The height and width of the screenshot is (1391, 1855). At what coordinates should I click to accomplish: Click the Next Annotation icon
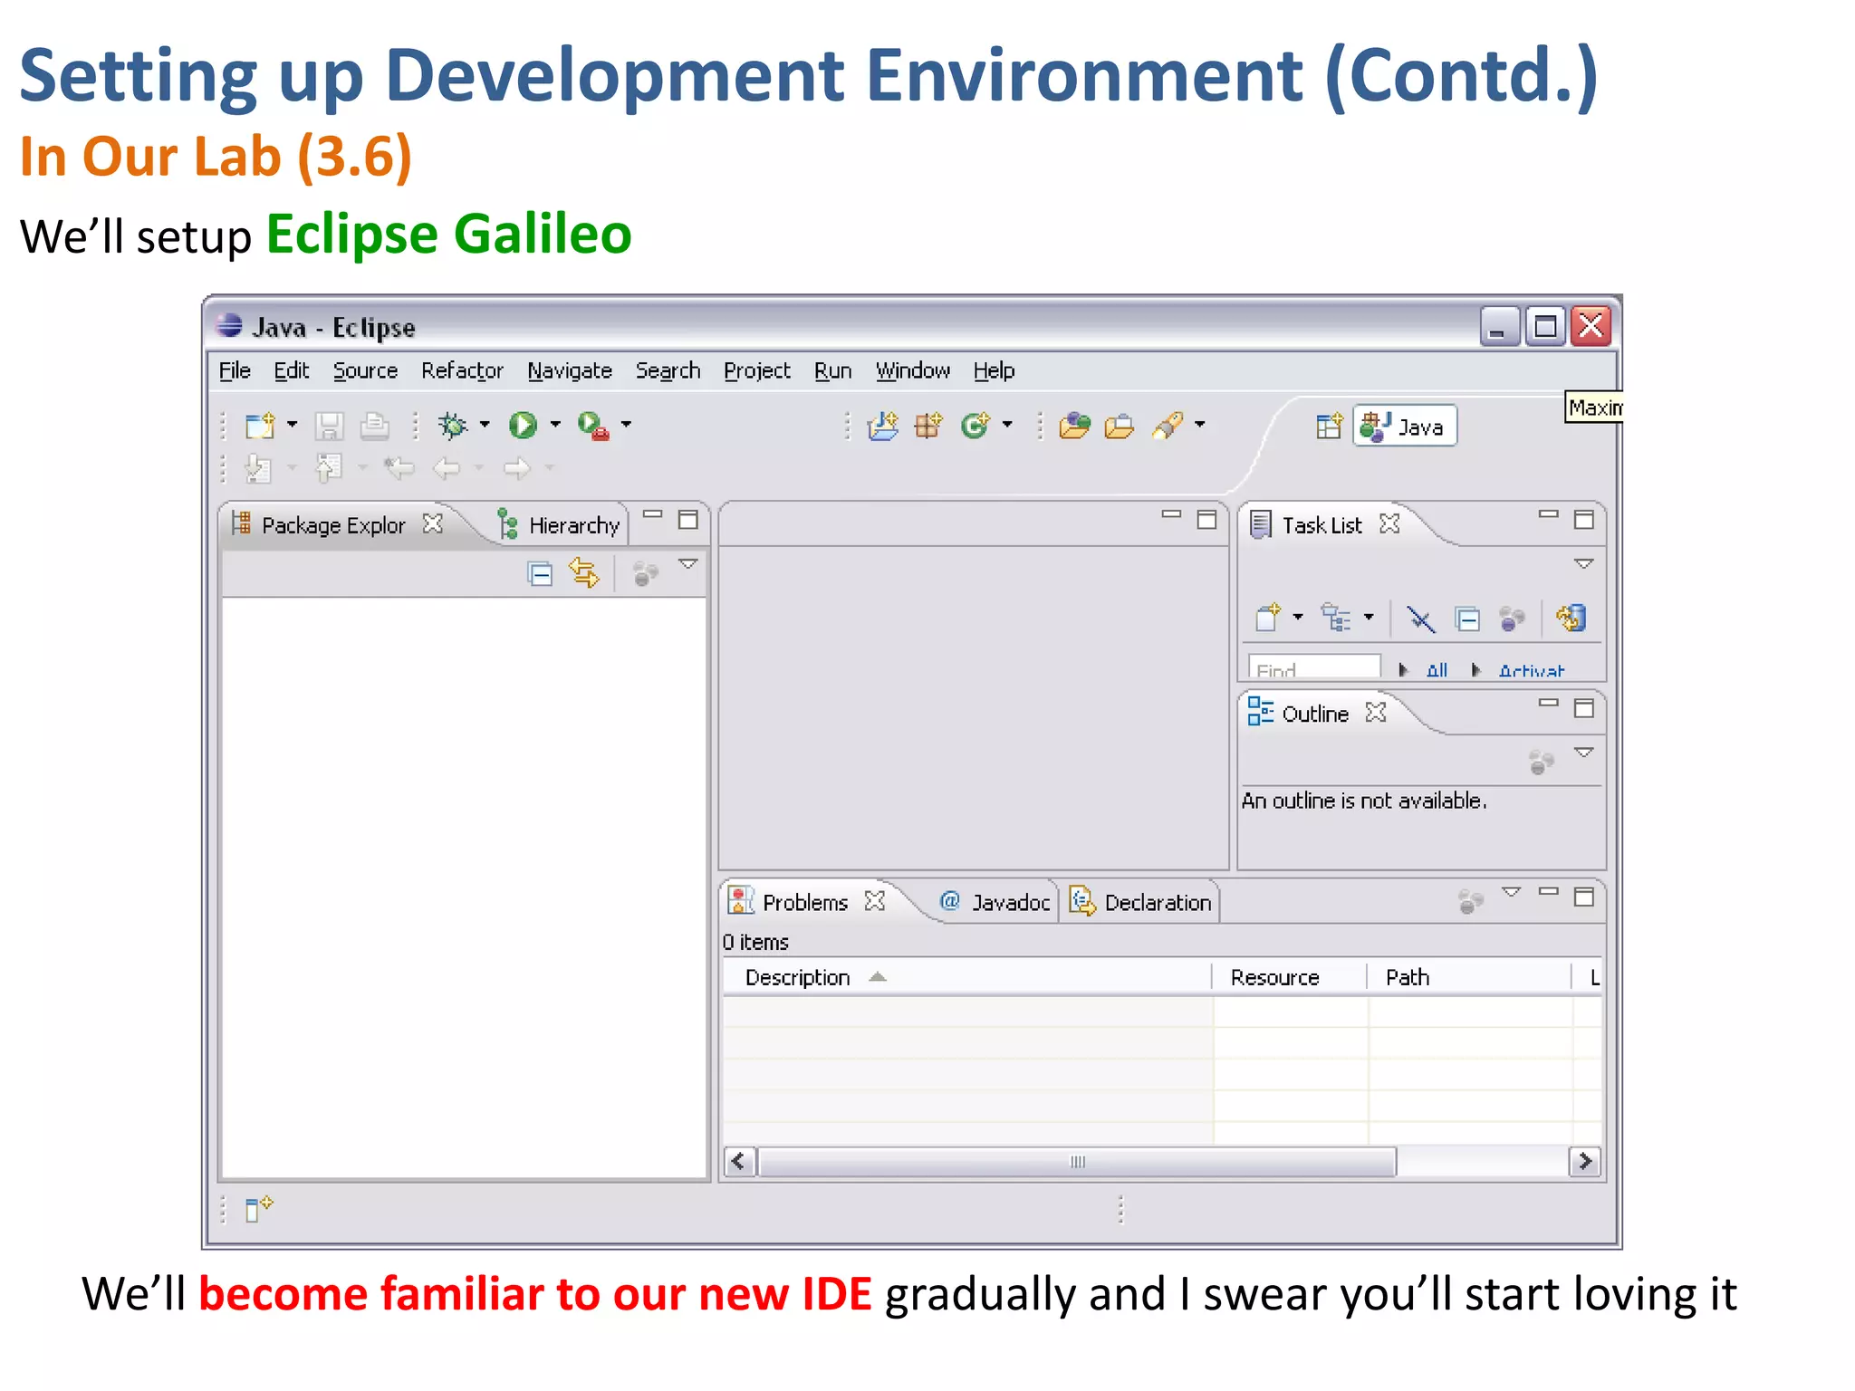tap(258, 468)
